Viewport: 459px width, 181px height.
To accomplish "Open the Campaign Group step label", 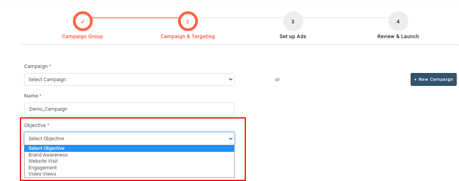I will (83, 37).
